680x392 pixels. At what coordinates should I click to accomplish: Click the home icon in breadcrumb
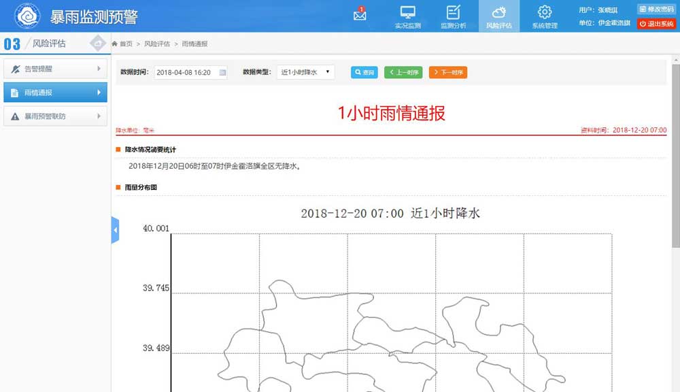tap(116, 44)
